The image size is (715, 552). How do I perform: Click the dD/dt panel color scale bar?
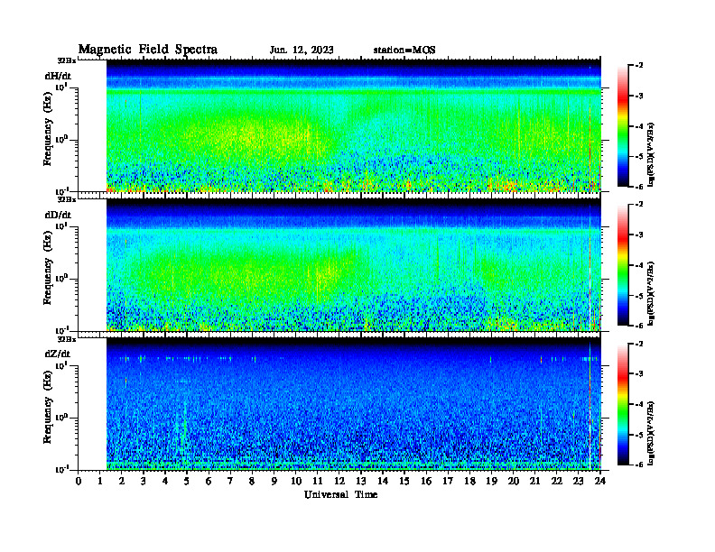click(622, 265)
